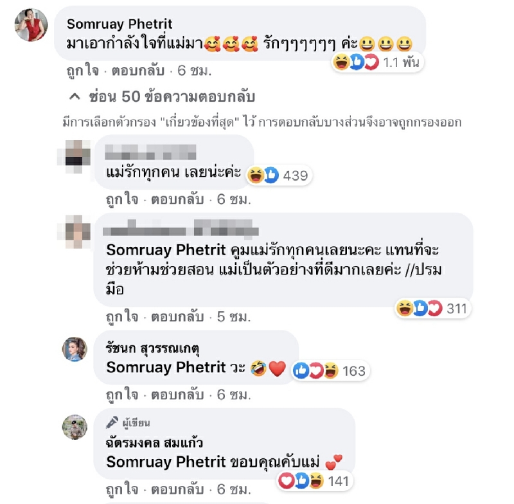Like Somruay Phetrit's top comment via ถูกใจ
This screenshot has width=514, height=504.
(83, 71)
